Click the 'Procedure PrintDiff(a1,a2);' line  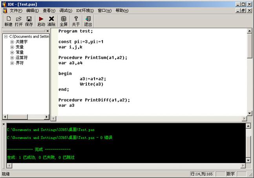(94, 100)
